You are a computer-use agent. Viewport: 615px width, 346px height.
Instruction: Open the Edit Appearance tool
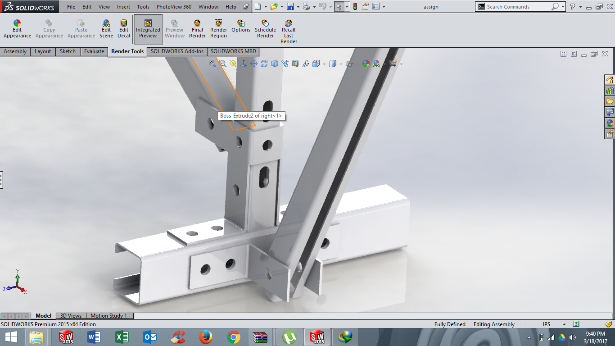point(17,29)
